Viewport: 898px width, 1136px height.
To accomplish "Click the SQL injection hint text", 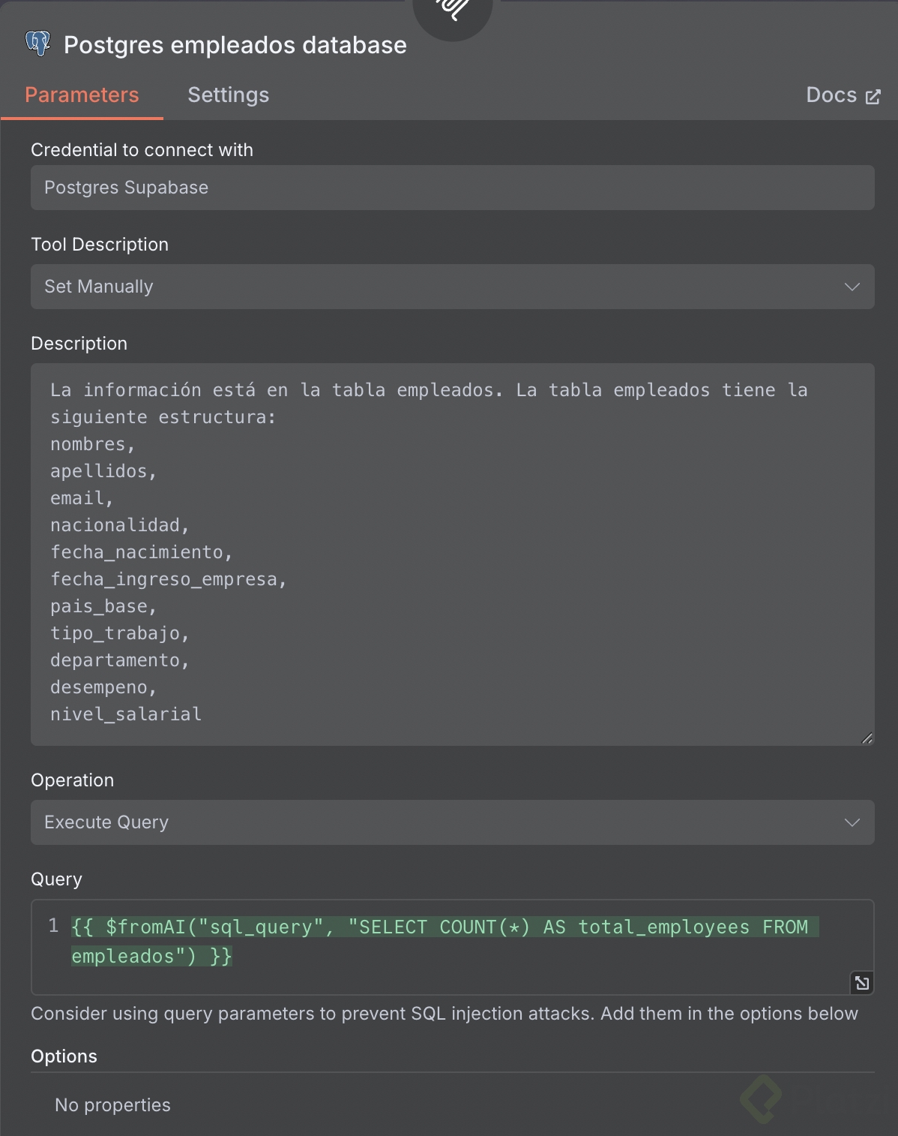I will tap(444, 1014).
